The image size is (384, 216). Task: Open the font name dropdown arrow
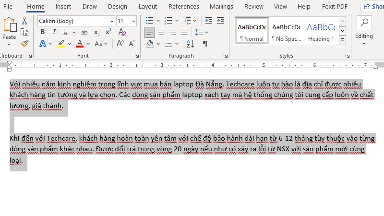click(112, 21)
